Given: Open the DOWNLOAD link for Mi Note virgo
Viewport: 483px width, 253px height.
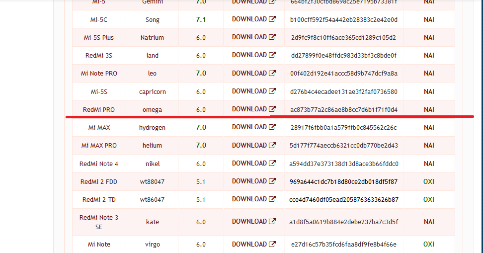Looking at the screenshot, I should [254, 245].
